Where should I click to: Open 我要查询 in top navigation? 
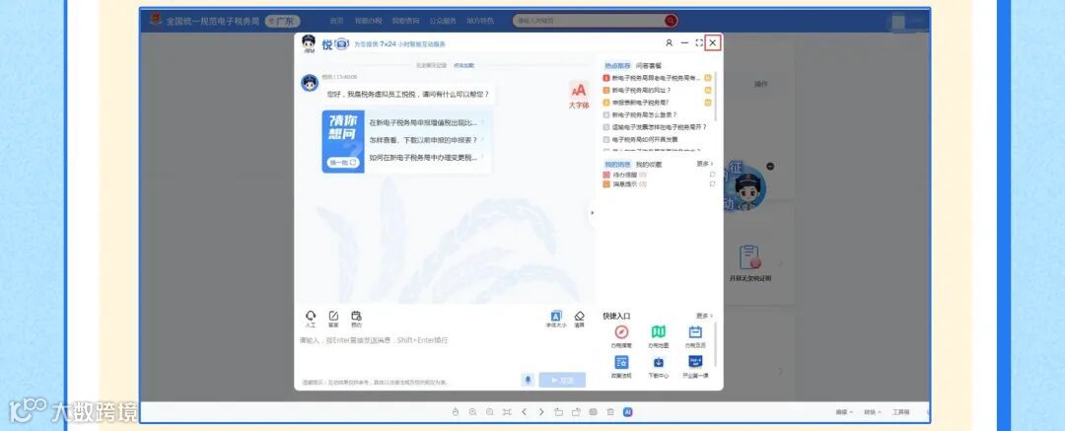point(405,21)
